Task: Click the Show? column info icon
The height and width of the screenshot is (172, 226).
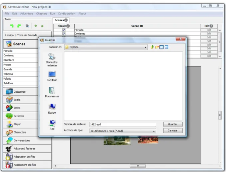Action: 68,26
